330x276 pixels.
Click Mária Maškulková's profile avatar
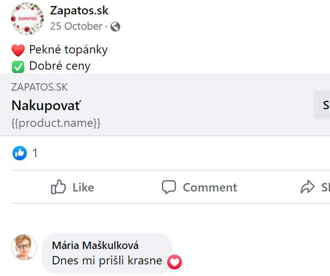[24, 247]
